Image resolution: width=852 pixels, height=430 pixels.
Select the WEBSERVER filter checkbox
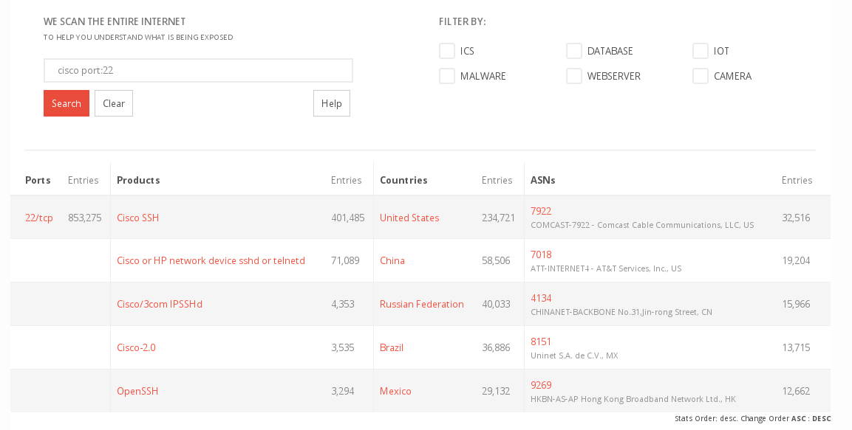point(574,76)
